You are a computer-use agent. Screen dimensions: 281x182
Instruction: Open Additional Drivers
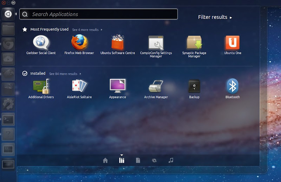pos(41,86)
